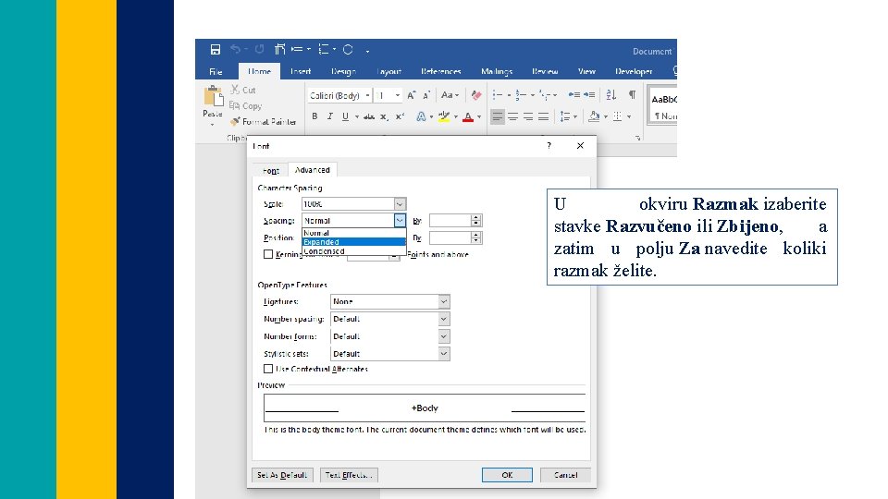Decrease font size with Shrink Font icon

(427, 95)
